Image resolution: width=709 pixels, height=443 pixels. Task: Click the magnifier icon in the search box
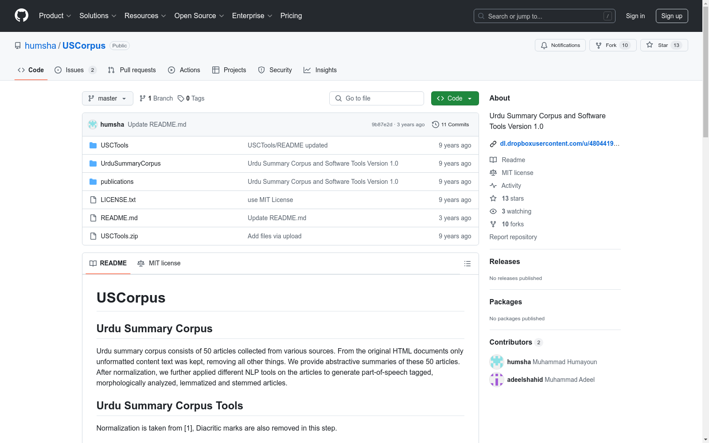coord(481,16)
